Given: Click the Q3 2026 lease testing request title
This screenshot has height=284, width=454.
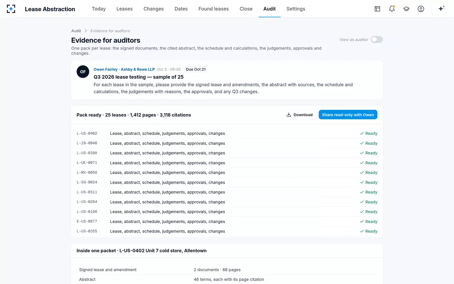Looking at the screenshot, I should 138,77.
